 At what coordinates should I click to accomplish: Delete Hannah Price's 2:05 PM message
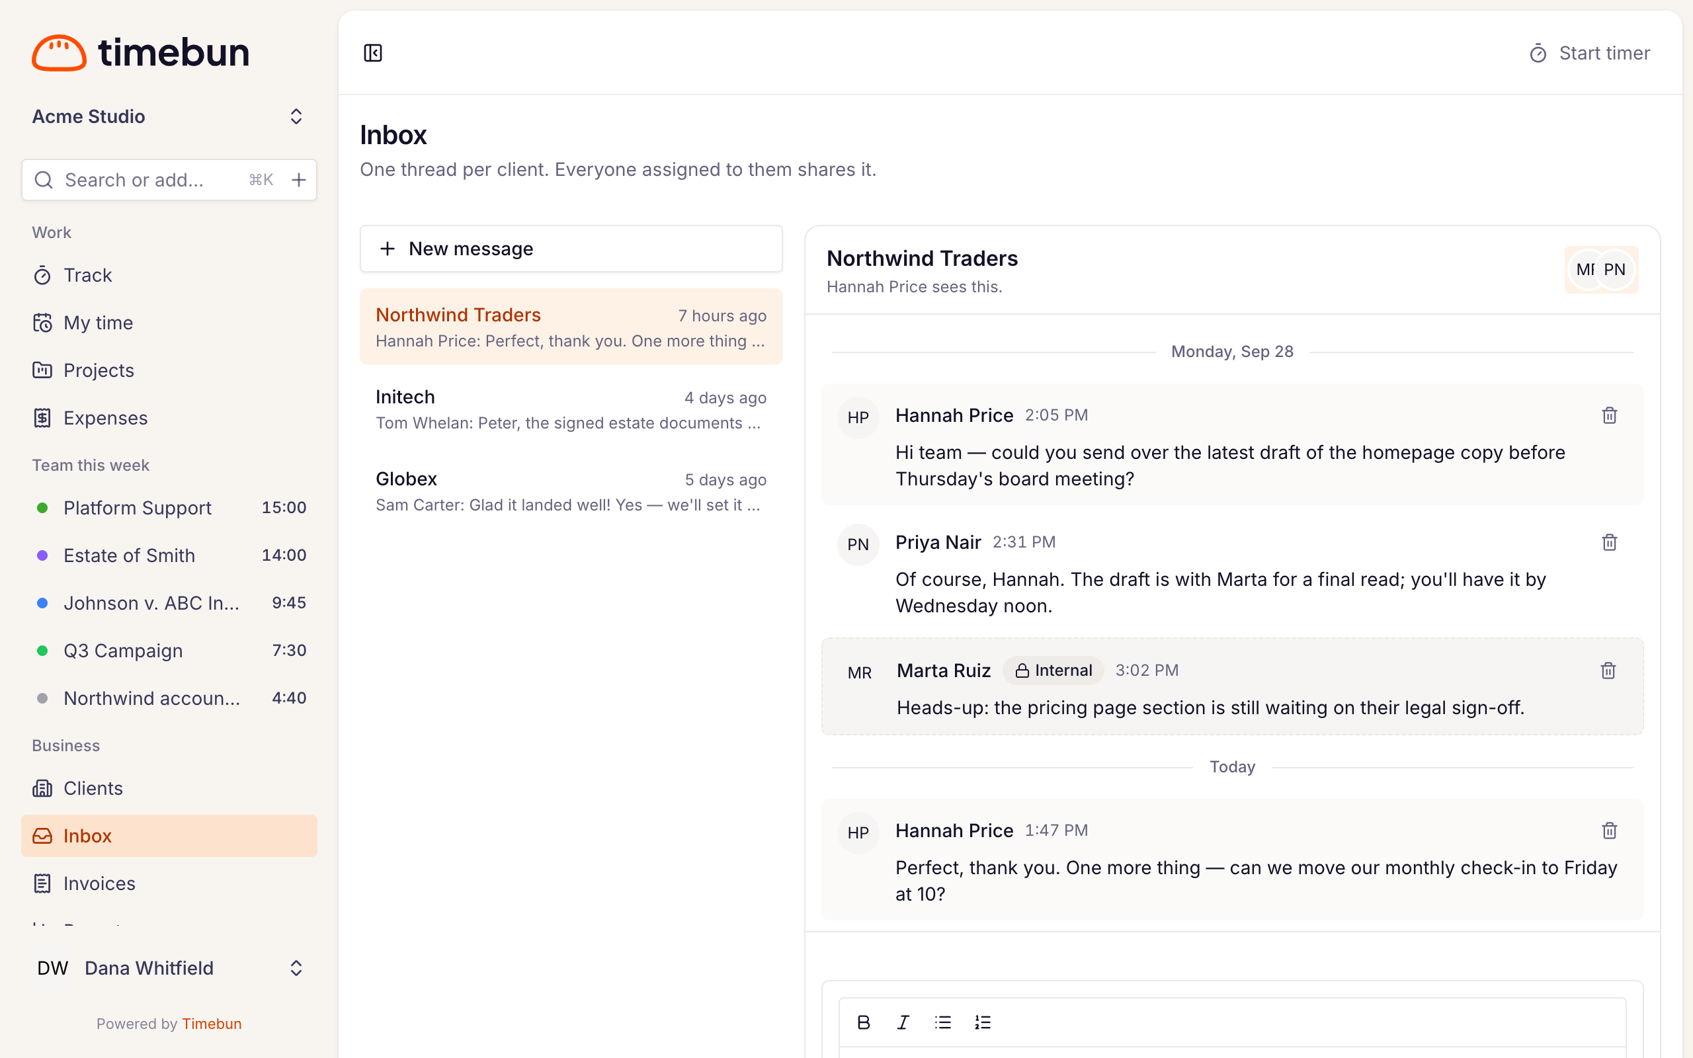click(1609, 416)
